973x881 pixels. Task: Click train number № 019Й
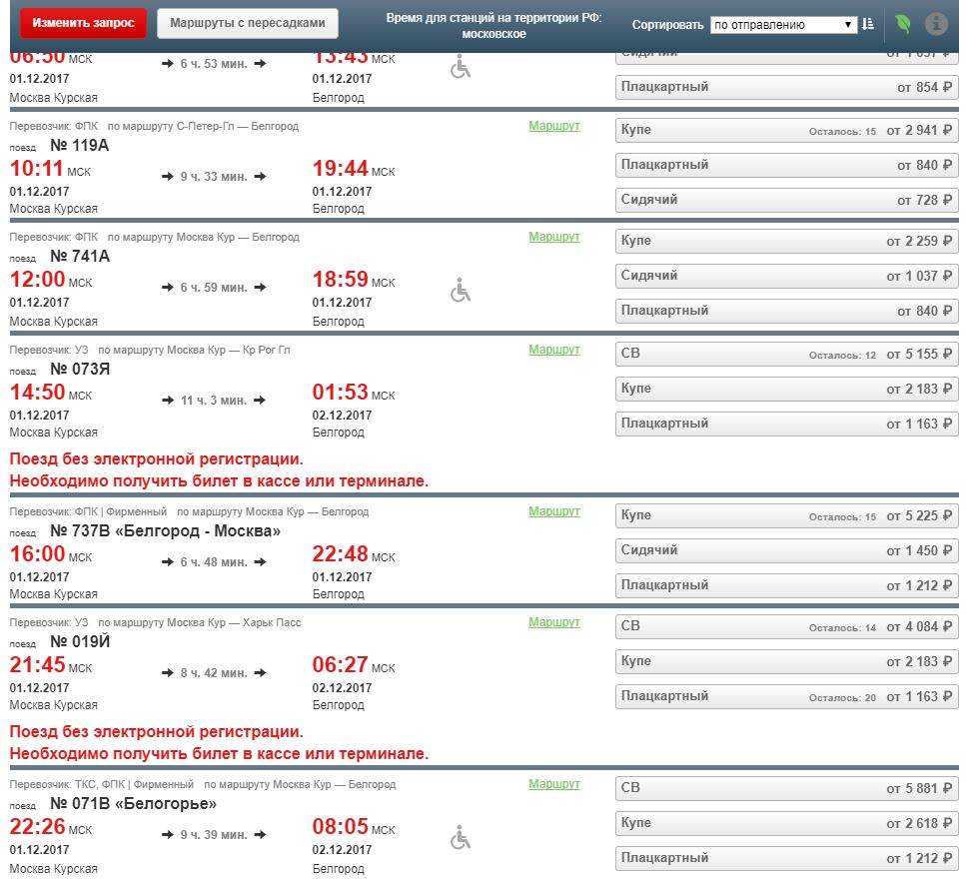pos(80,641)
